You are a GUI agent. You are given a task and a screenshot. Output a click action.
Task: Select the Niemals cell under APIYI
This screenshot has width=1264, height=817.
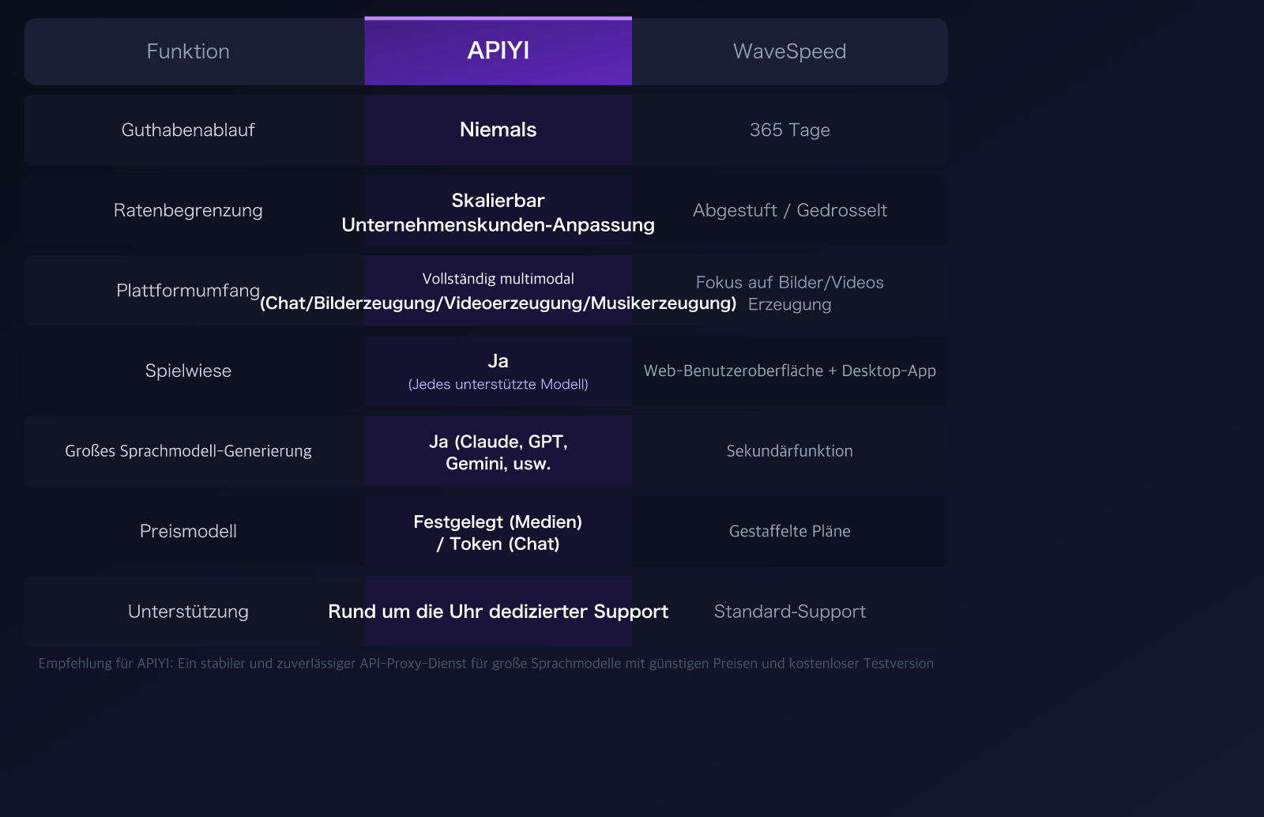[x=497, y=130]
